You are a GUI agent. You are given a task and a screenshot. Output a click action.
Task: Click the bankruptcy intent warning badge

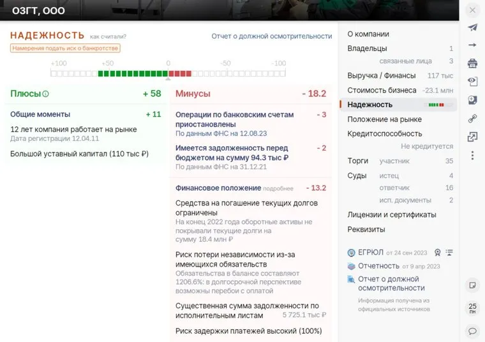65,48
